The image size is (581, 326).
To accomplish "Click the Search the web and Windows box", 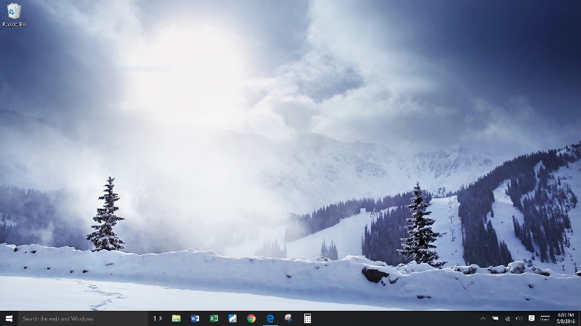I will tap(83, 318).
